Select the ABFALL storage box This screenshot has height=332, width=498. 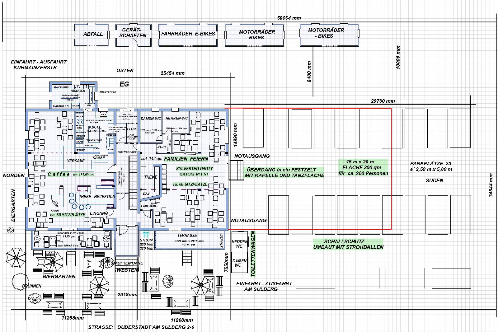tap(92, 35)
